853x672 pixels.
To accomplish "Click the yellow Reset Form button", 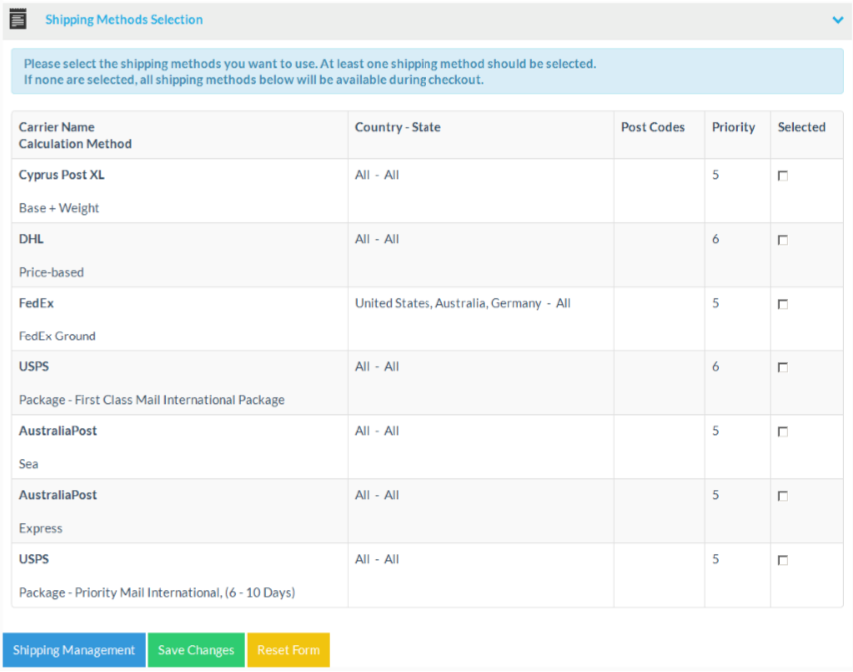I will (x=288, y=650).
